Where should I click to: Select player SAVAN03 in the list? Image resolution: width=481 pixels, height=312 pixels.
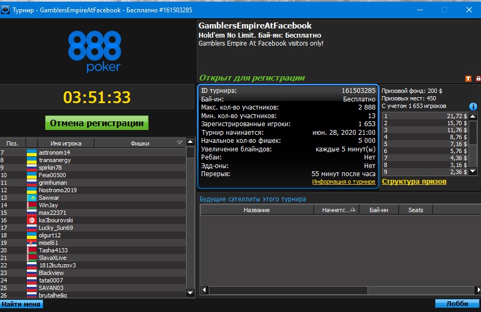coord(93,288)
